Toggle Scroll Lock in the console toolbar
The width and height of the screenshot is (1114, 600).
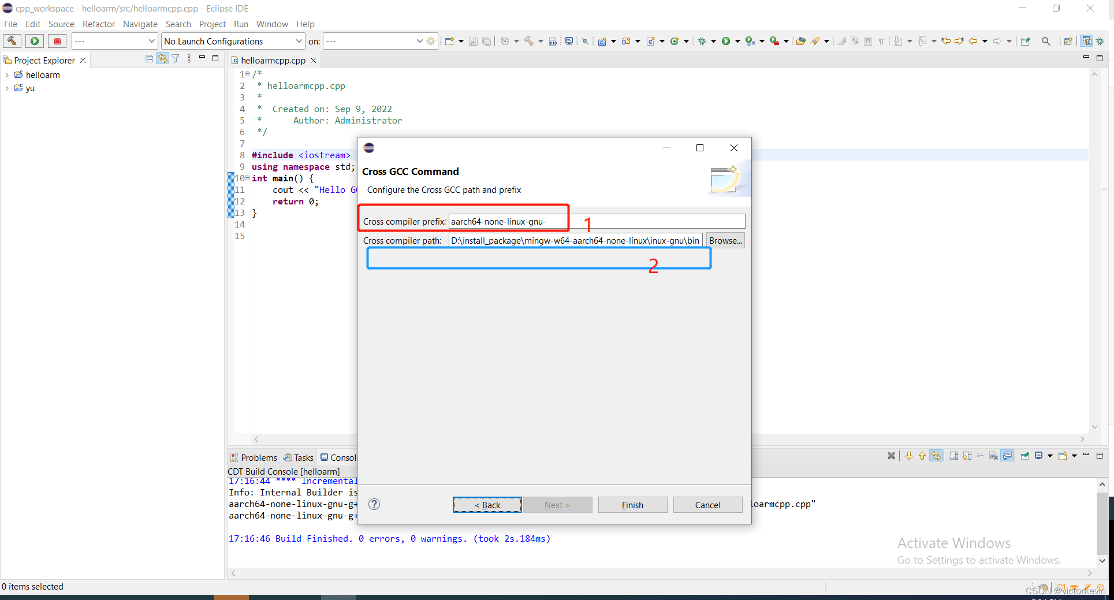[966, 456]
